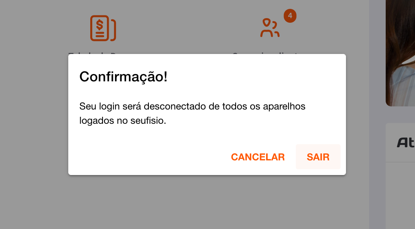Click the dimmed backdrop left of the dialog

[34, 114]
